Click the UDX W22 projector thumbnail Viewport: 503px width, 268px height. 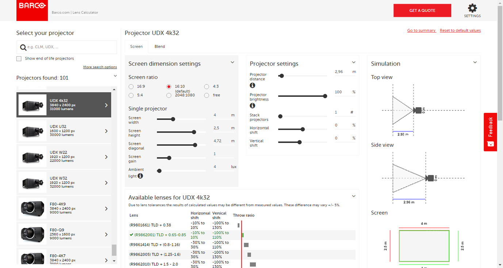(32, 157)
